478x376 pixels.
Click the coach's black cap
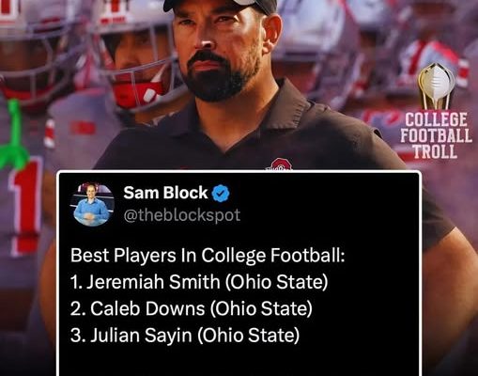click(x=221, y=7)
